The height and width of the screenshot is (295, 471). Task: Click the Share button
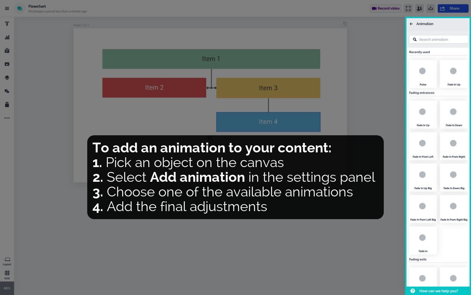453,8
